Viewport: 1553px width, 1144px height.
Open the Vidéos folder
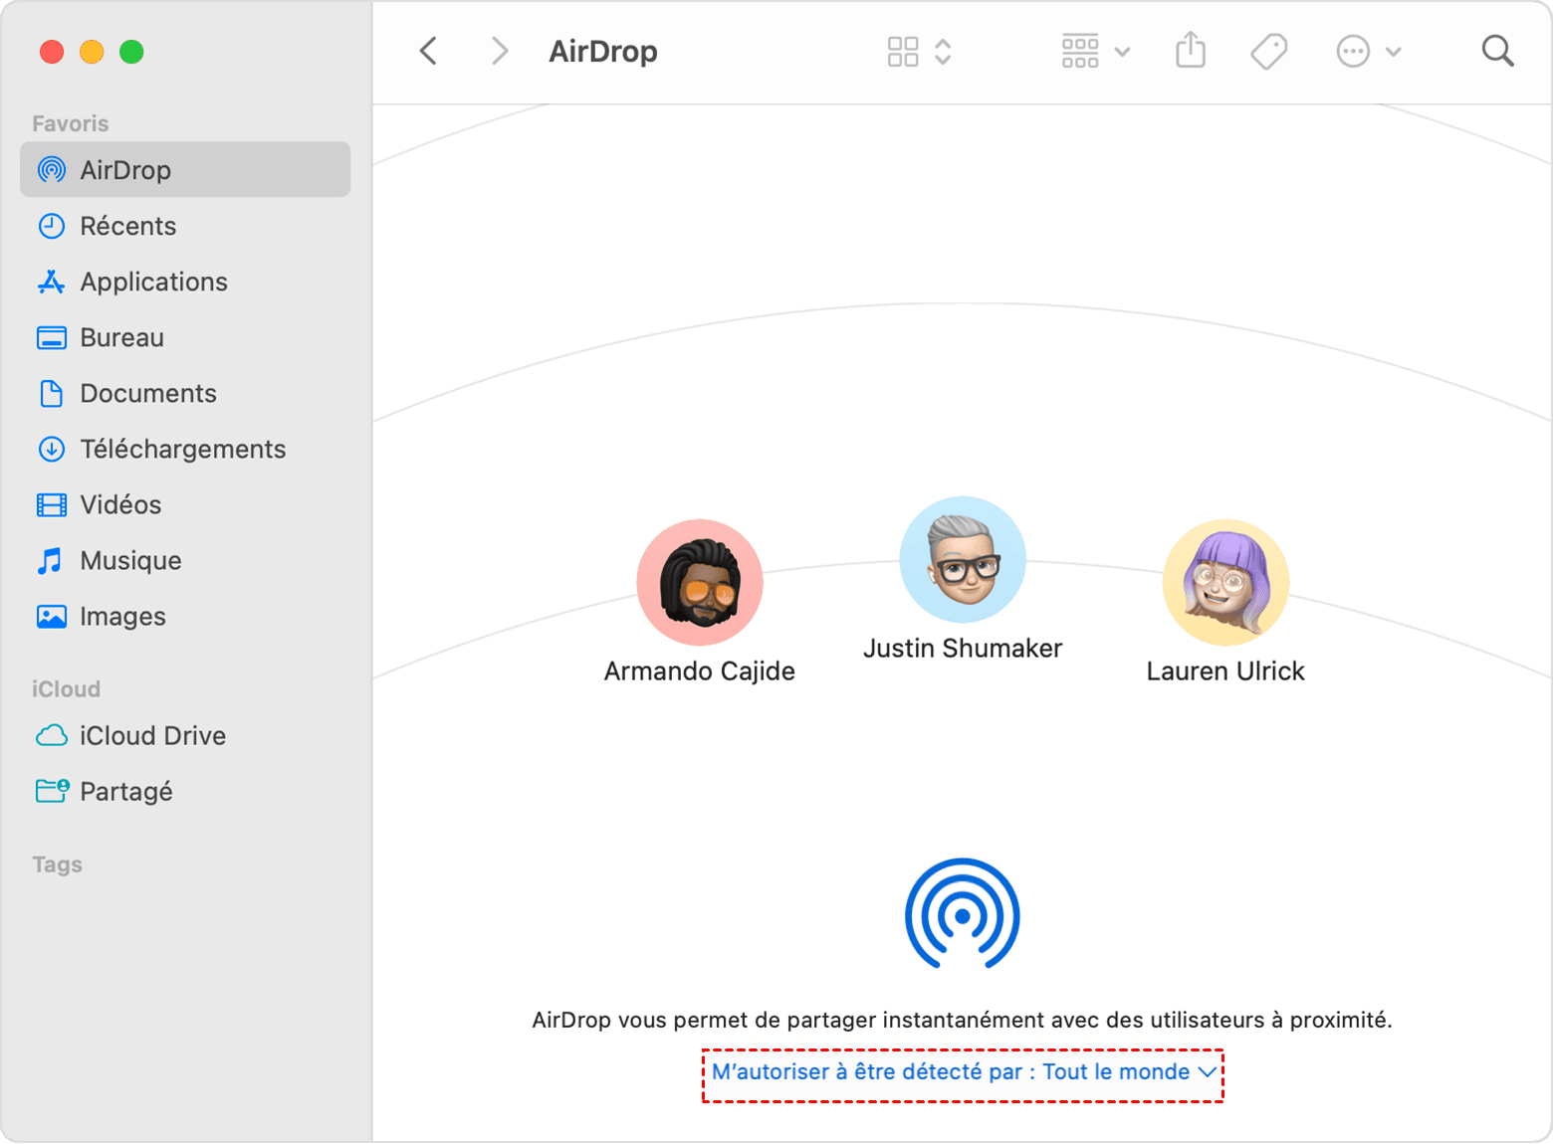coord(185,504)
